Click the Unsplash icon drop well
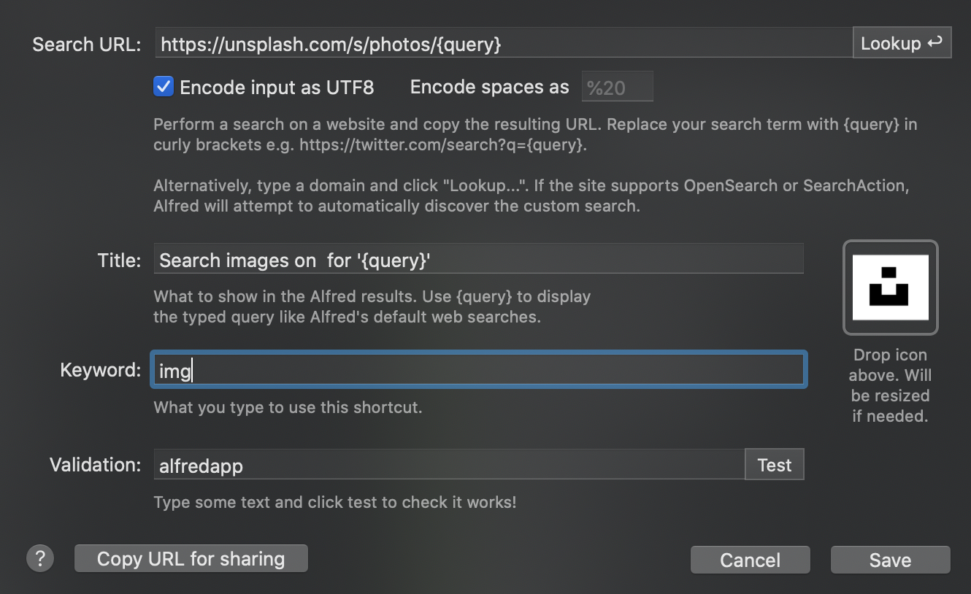 point(890,288)
